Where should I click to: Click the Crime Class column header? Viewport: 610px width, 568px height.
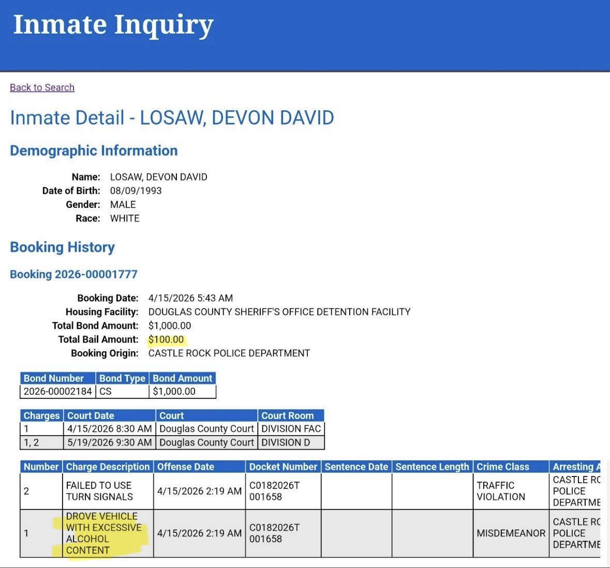pyautogui.click(x=511, y=467)
